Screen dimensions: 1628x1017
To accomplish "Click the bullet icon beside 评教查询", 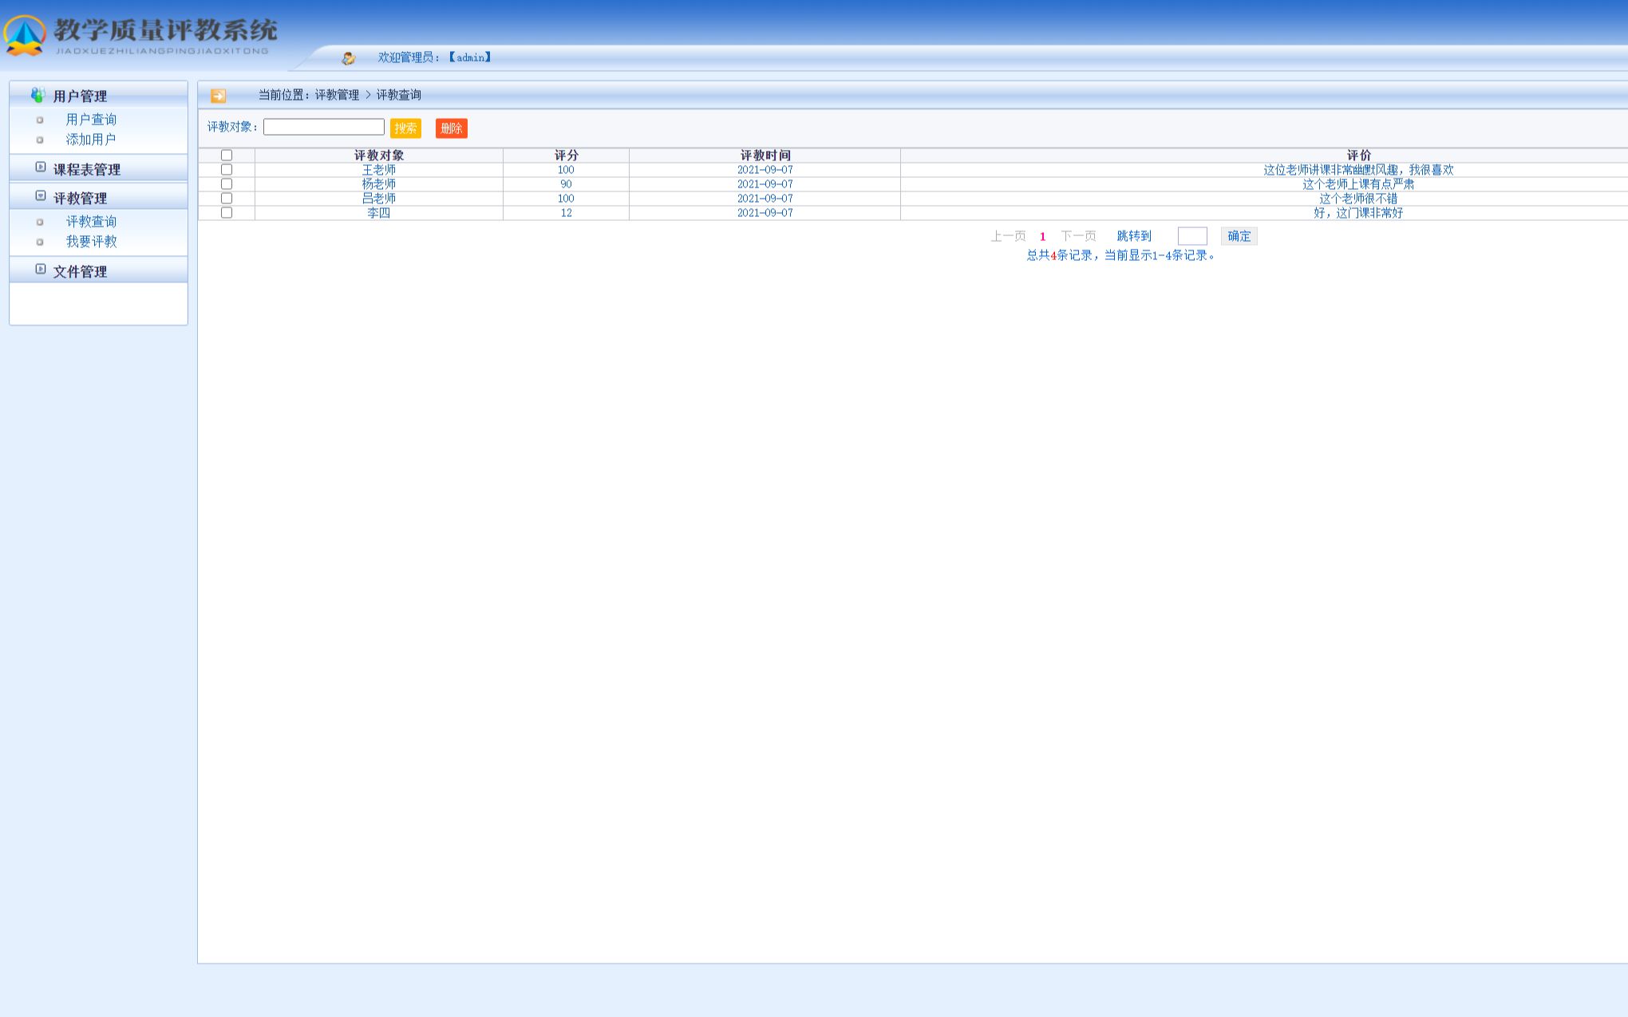I will 40,223.
